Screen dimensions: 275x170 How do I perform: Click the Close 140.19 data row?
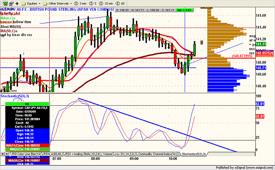click(27, 141)
